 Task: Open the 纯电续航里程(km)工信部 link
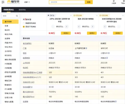(33, 72)
